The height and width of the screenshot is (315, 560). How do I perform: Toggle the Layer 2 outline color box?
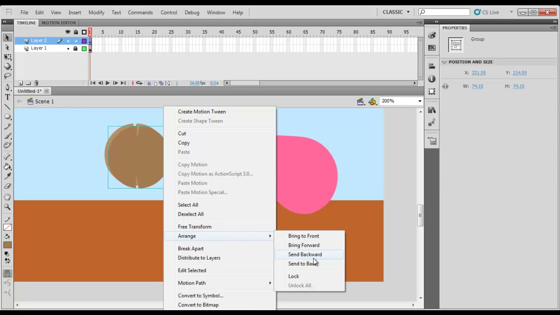point(84,41)
